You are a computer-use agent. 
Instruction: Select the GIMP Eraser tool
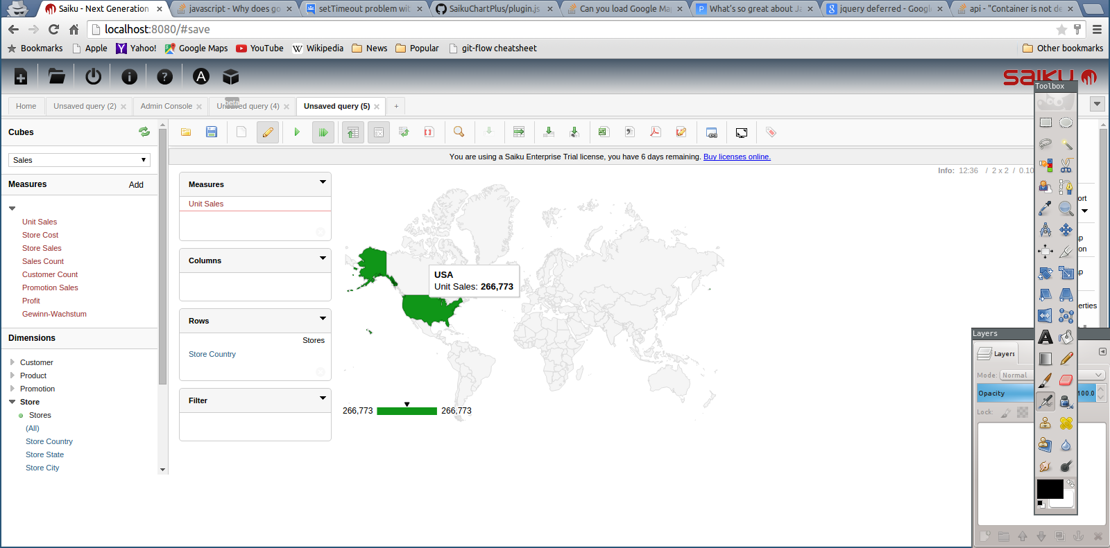1066,380
